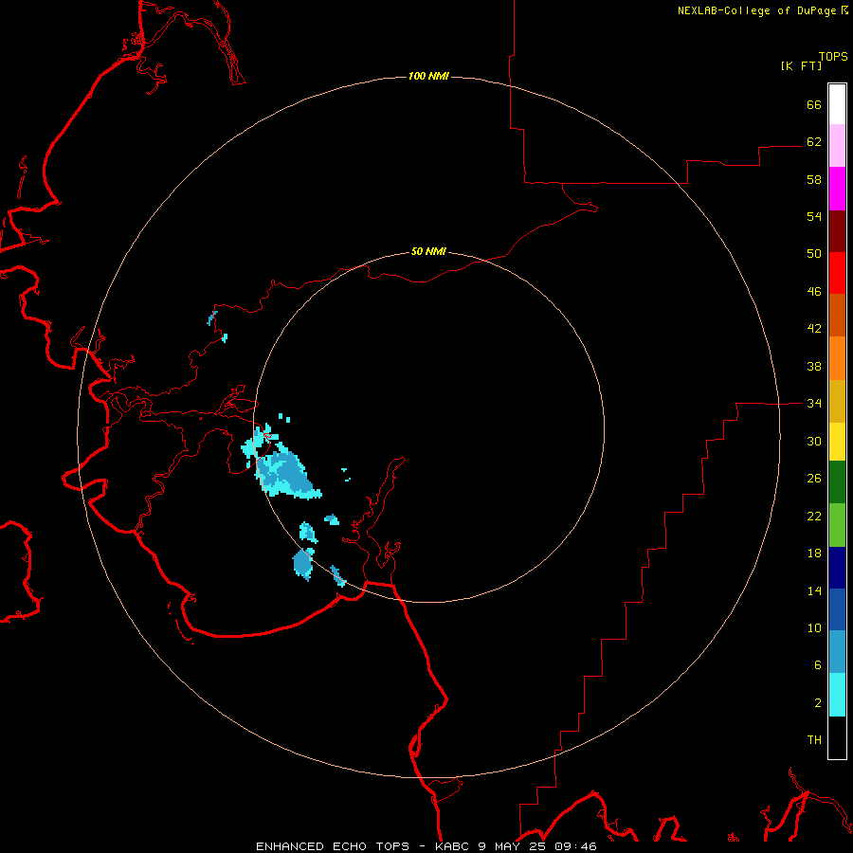Select the dark orange 46 kft swatch
853x853 pixels.
pos(837,316)
